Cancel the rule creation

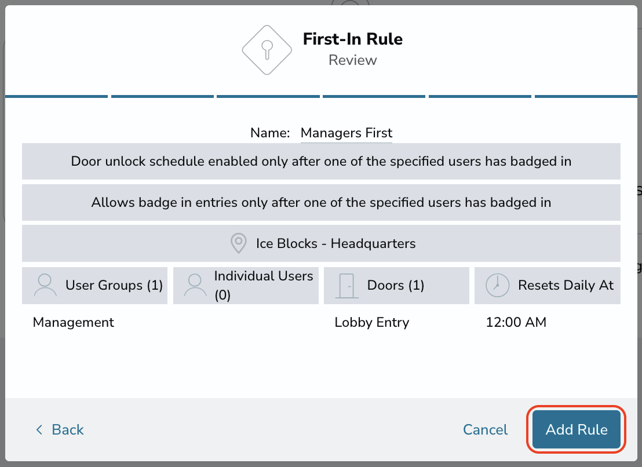(485, 430)
